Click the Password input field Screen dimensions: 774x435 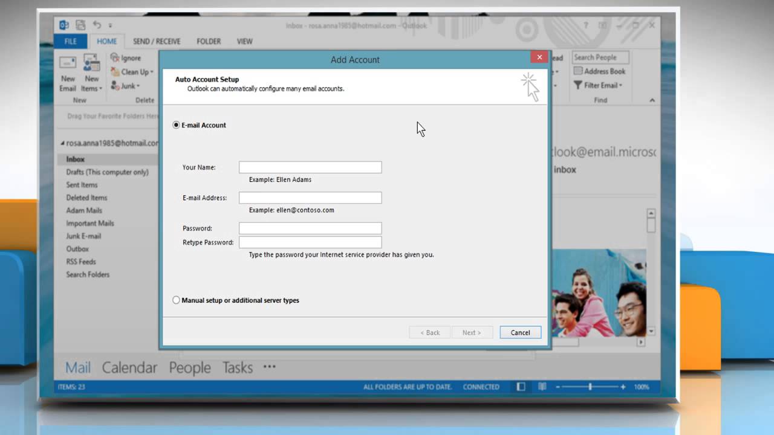310,228
